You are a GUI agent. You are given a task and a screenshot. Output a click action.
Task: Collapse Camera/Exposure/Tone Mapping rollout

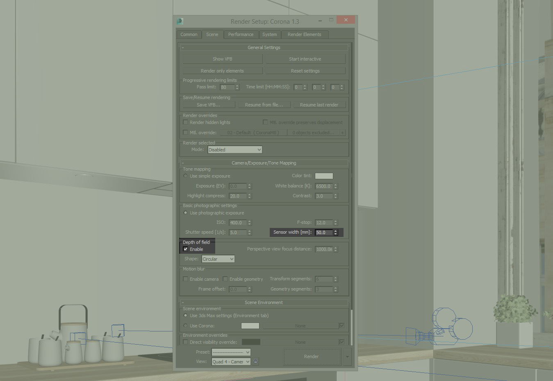264,163
